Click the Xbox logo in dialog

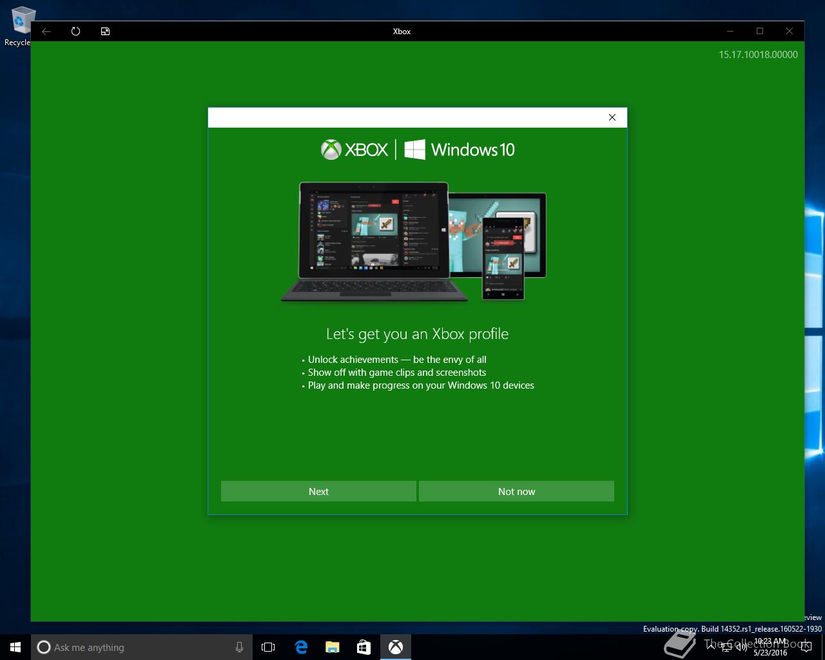[x=354, y=150]
